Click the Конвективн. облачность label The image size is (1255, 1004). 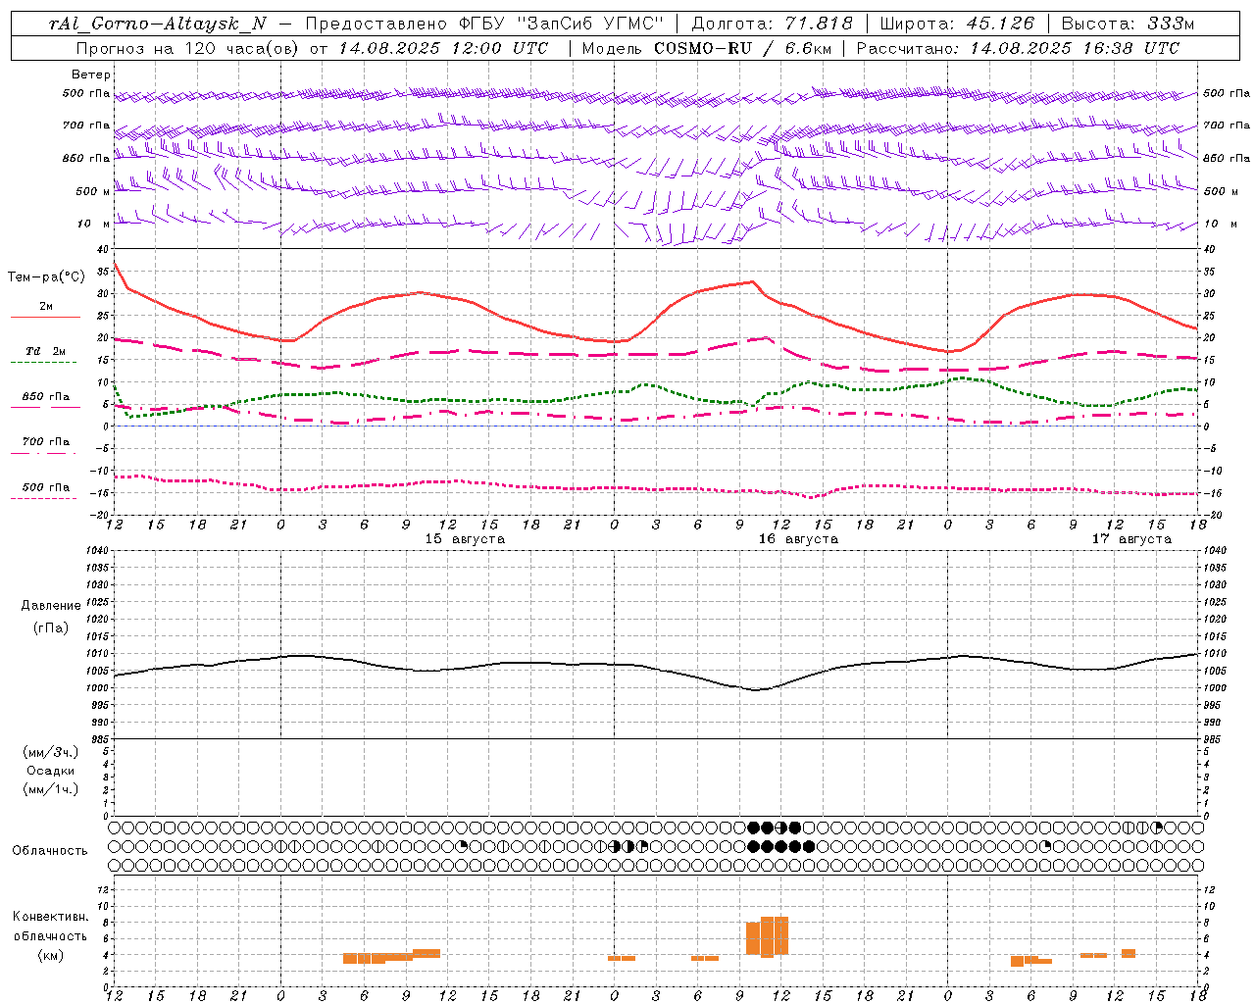(x=51, y=927)
